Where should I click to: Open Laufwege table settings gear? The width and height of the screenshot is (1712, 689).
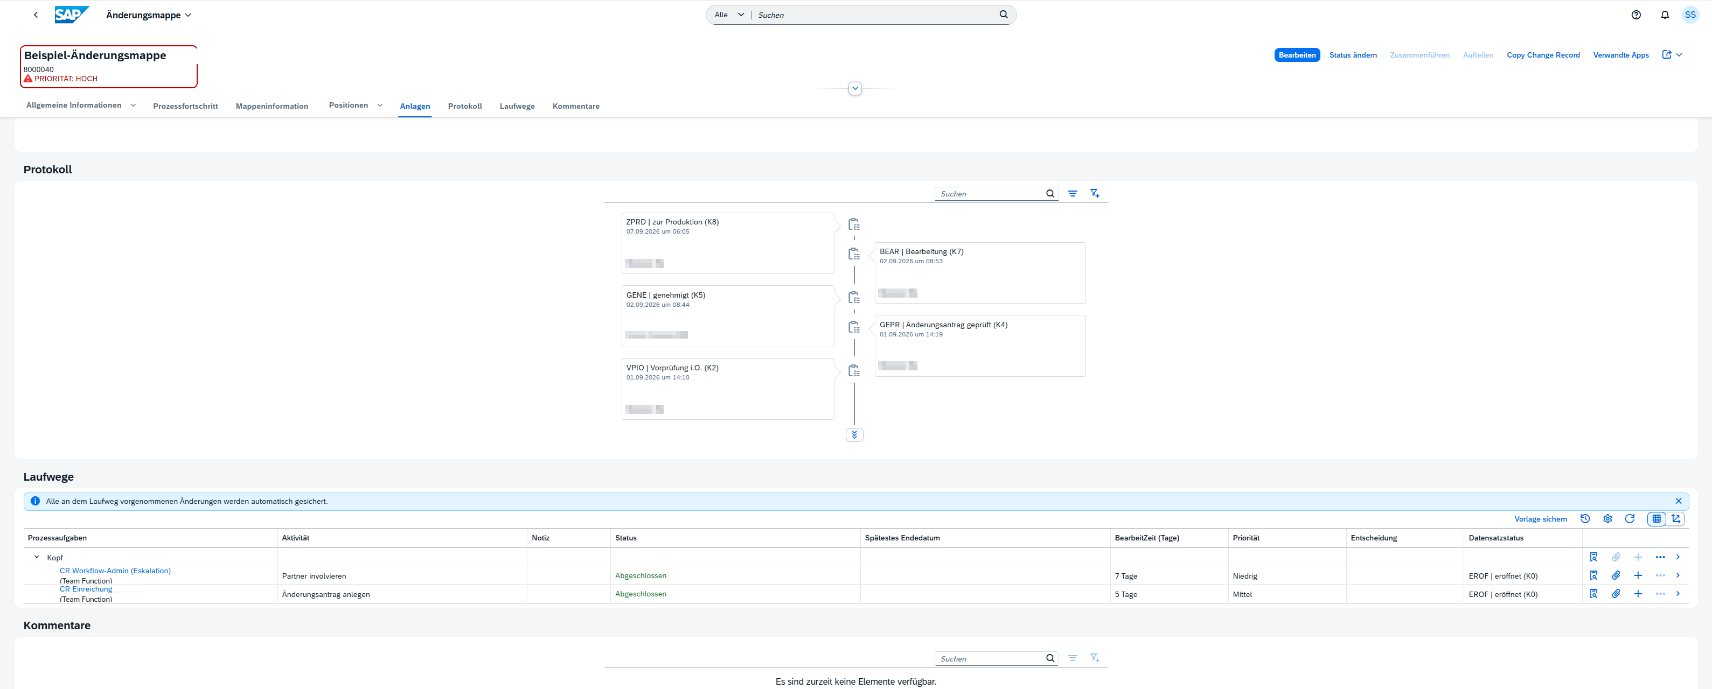tap(1607, 518)
